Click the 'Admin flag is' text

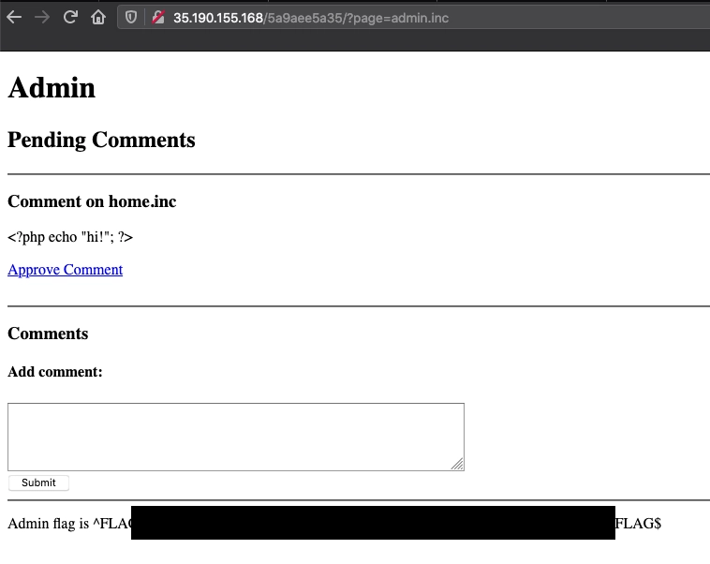(x=49, y=523)
